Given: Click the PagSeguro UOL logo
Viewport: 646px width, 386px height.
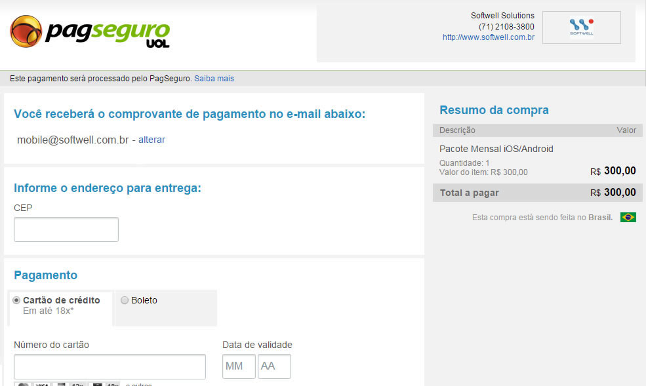Looking at the screenshot, I should click(90, 31).
